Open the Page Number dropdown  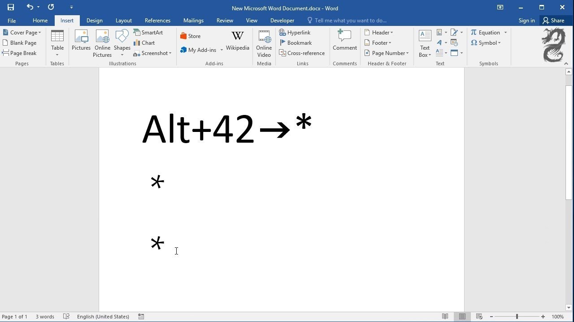[387, 53]
